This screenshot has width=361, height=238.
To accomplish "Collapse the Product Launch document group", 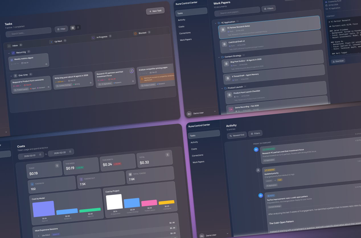I will pos(222,88).
